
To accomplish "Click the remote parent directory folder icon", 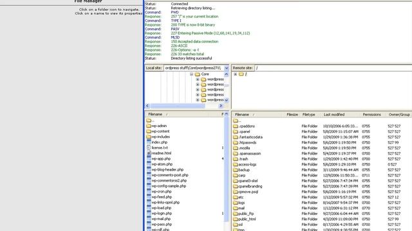I will point(236,121).
